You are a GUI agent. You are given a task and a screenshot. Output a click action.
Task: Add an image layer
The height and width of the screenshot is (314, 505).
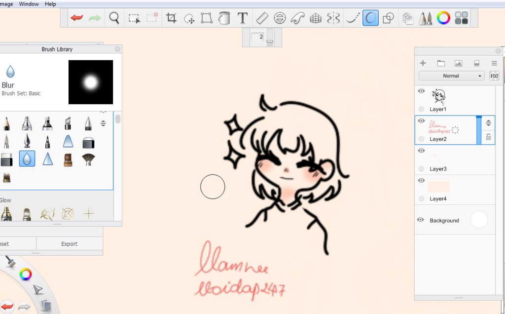point(458,63)
